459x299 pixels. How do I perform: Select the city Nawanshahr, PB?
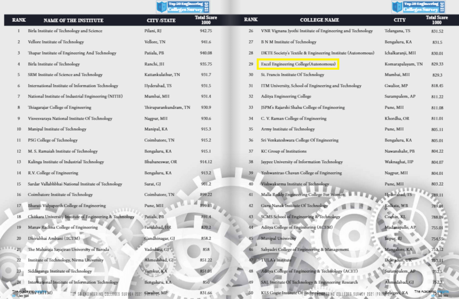pos(400,152)
